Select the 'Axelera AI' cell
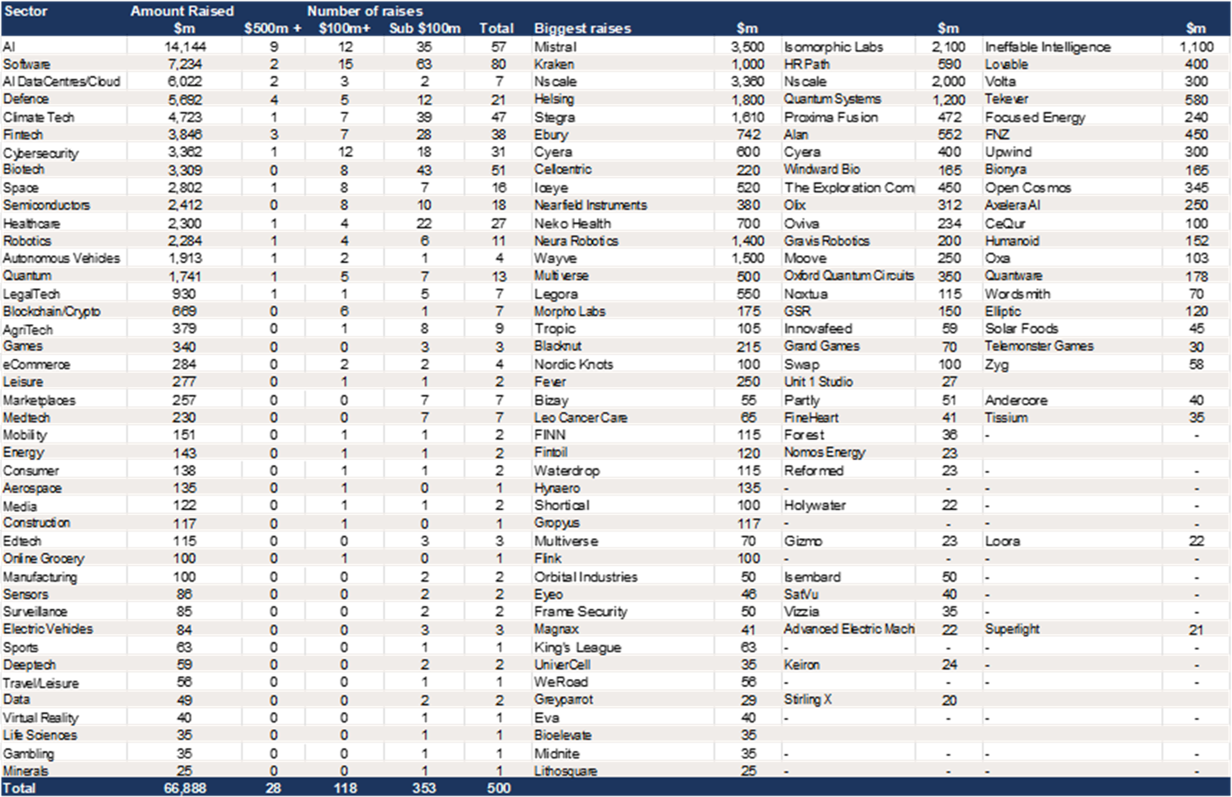Image resolution: width=1232 pixels, height=797 pixels. point(1012,205)
